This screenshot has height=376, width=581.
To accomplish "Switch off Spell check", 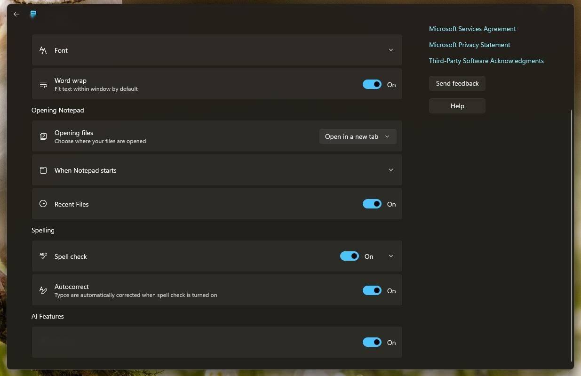I will coord(350,256).
